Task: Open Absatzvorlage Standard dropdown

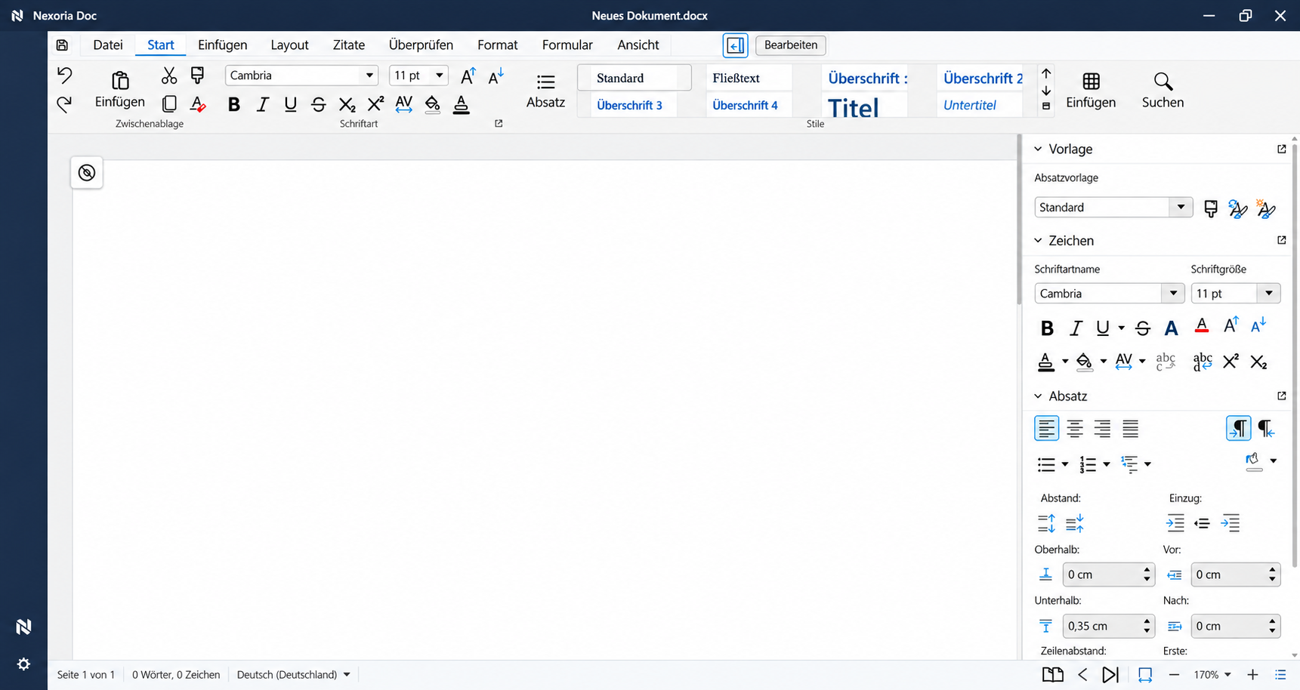Action: coord(1181,207)
